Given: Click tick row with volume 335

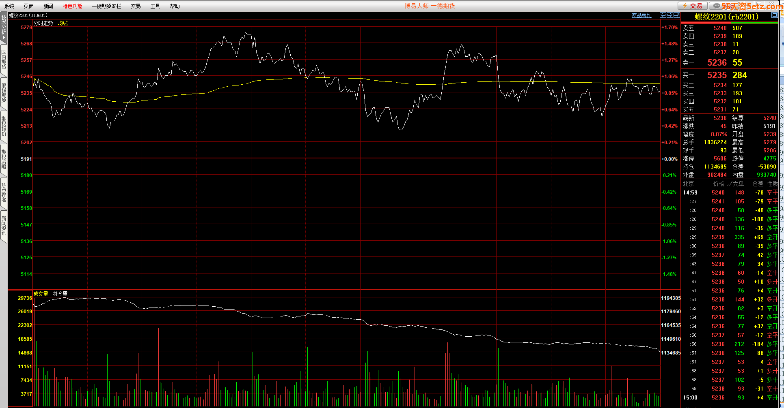Looking at the screenshot, I should 730,237.
